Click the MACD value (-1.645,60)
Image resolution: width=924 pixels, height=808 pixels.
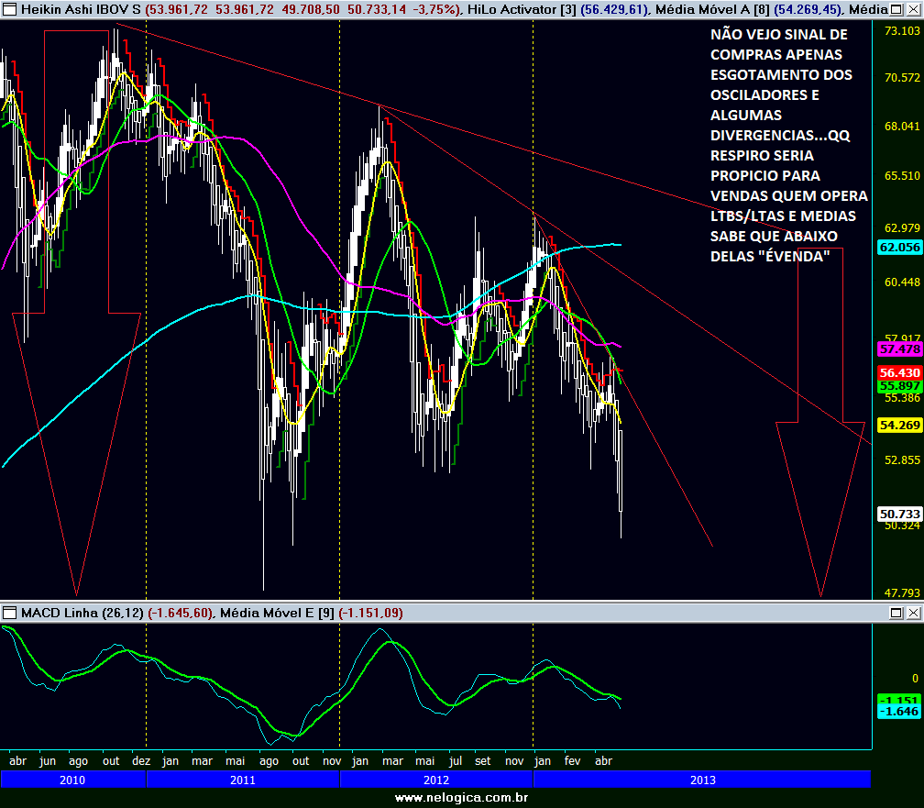pos(181,613)
